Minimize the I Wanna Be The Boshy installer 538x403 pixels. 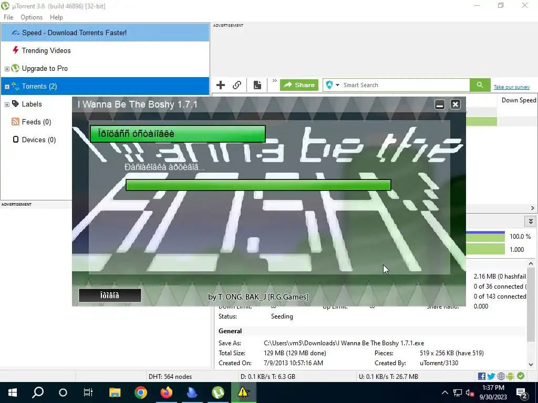tap(440, 104)
